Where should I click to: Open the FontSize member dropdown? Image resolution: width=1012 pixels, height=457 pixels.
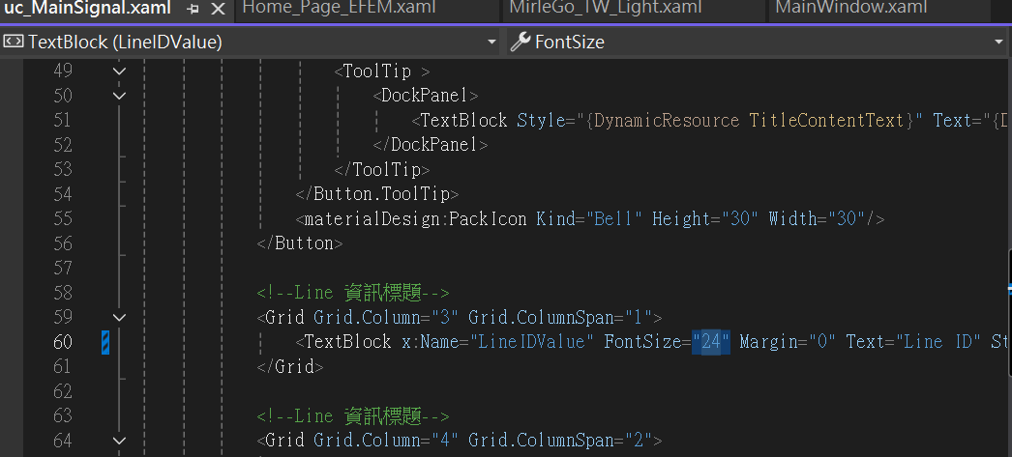999,43
